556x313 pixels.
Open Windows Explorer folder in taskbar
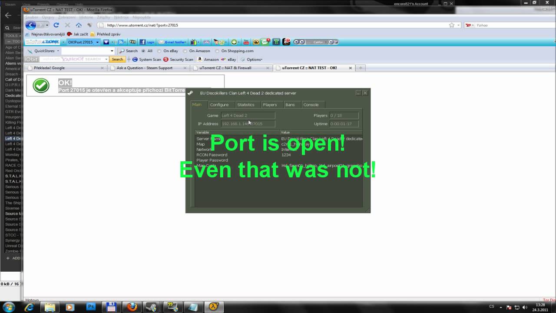tap(50, 307)
